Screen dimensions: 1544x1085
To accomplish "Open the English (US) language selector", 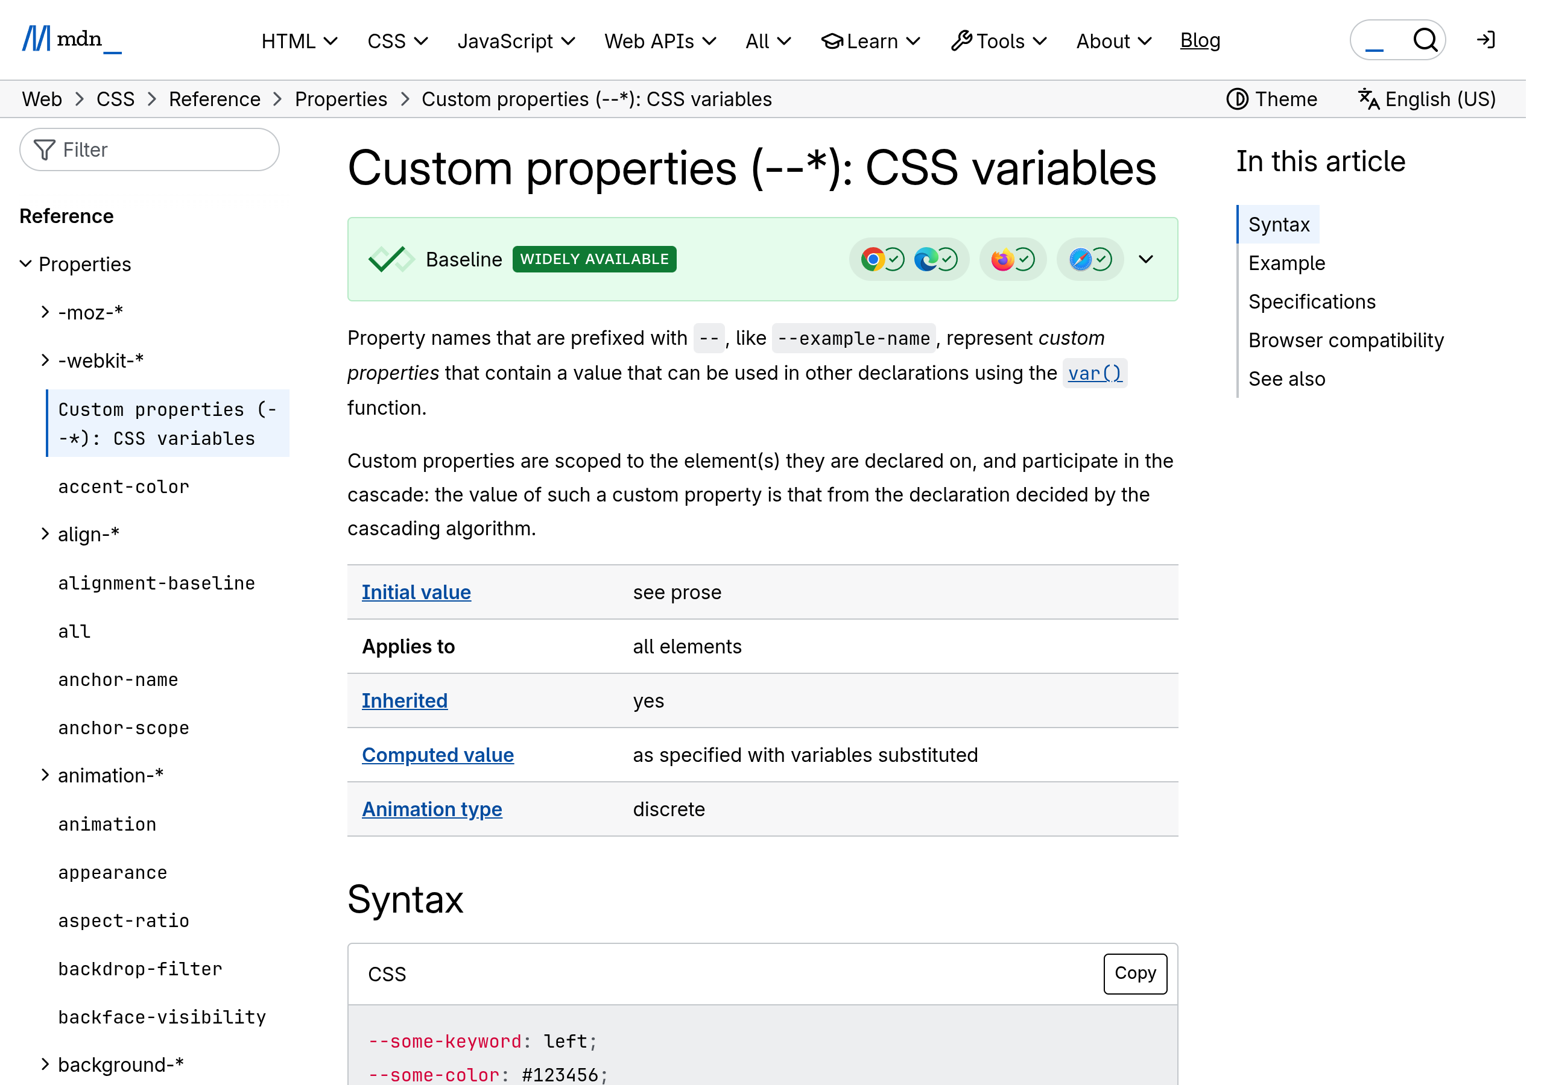I will (1426, 99).
